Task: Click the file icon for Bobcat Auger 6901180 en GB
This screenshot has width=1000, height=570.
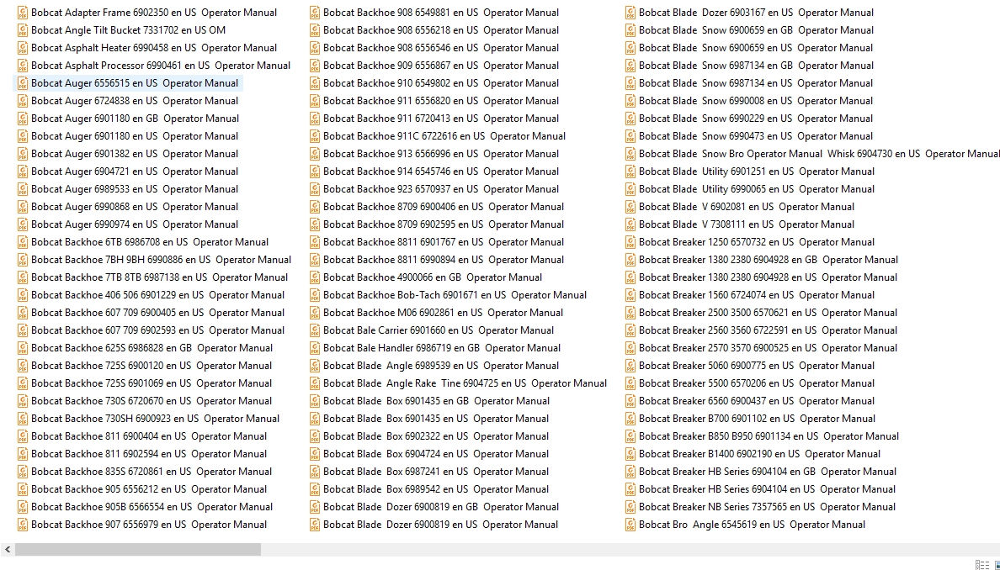Action: [x=23, y=119]
